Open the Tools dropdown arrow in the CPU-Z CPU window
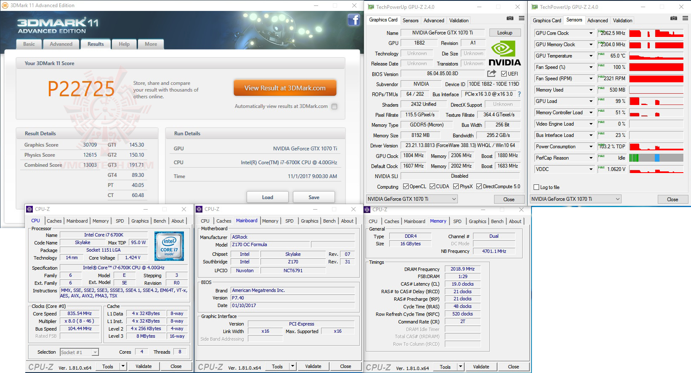Image resolution: width=691 pixels, height=373 pixels. click(123, 366)
